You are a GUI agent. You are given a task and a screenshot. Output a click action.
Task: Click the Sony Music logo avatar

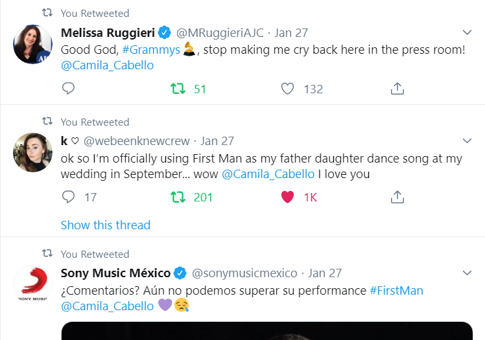pos(32,285)
